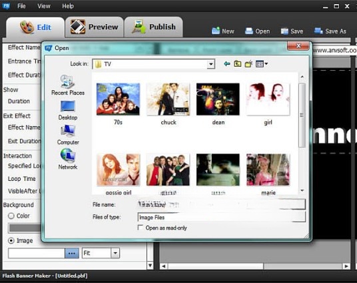Click the Interaction section label
Image resolution: width=357 pixels, height=283 pixels.
[17, 156]
